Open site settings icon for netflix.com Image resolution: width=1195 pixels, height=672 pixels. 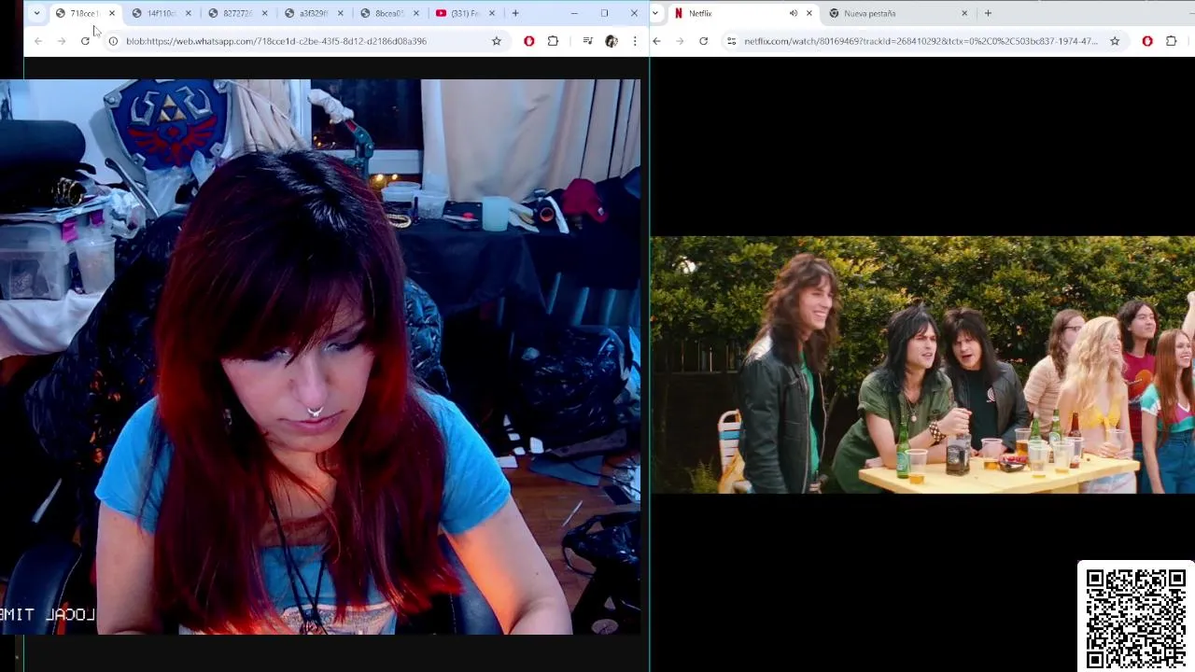(731, 41)
